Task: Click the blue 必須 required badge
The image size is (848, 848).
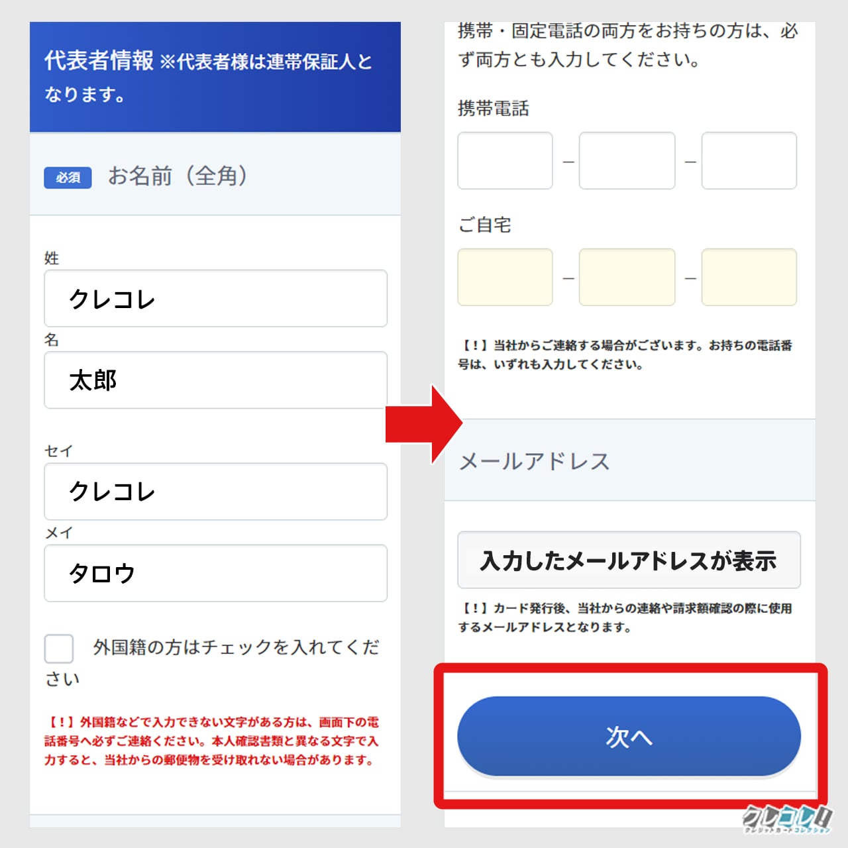Action: point(67,178)
